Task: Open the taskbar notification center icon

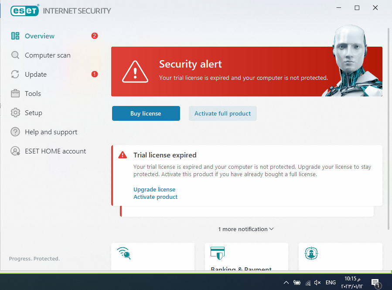Action: tap(375, 283)
